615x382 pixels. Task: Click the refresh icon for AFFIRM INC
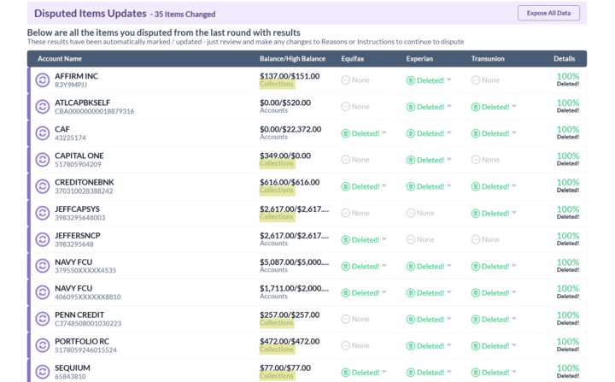(43, 80)
